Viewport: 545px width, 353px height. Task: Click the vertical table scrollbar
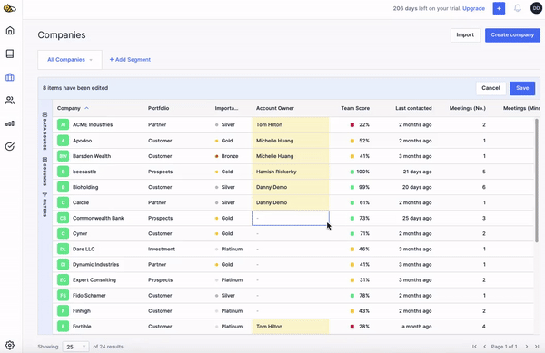point(536,181)
